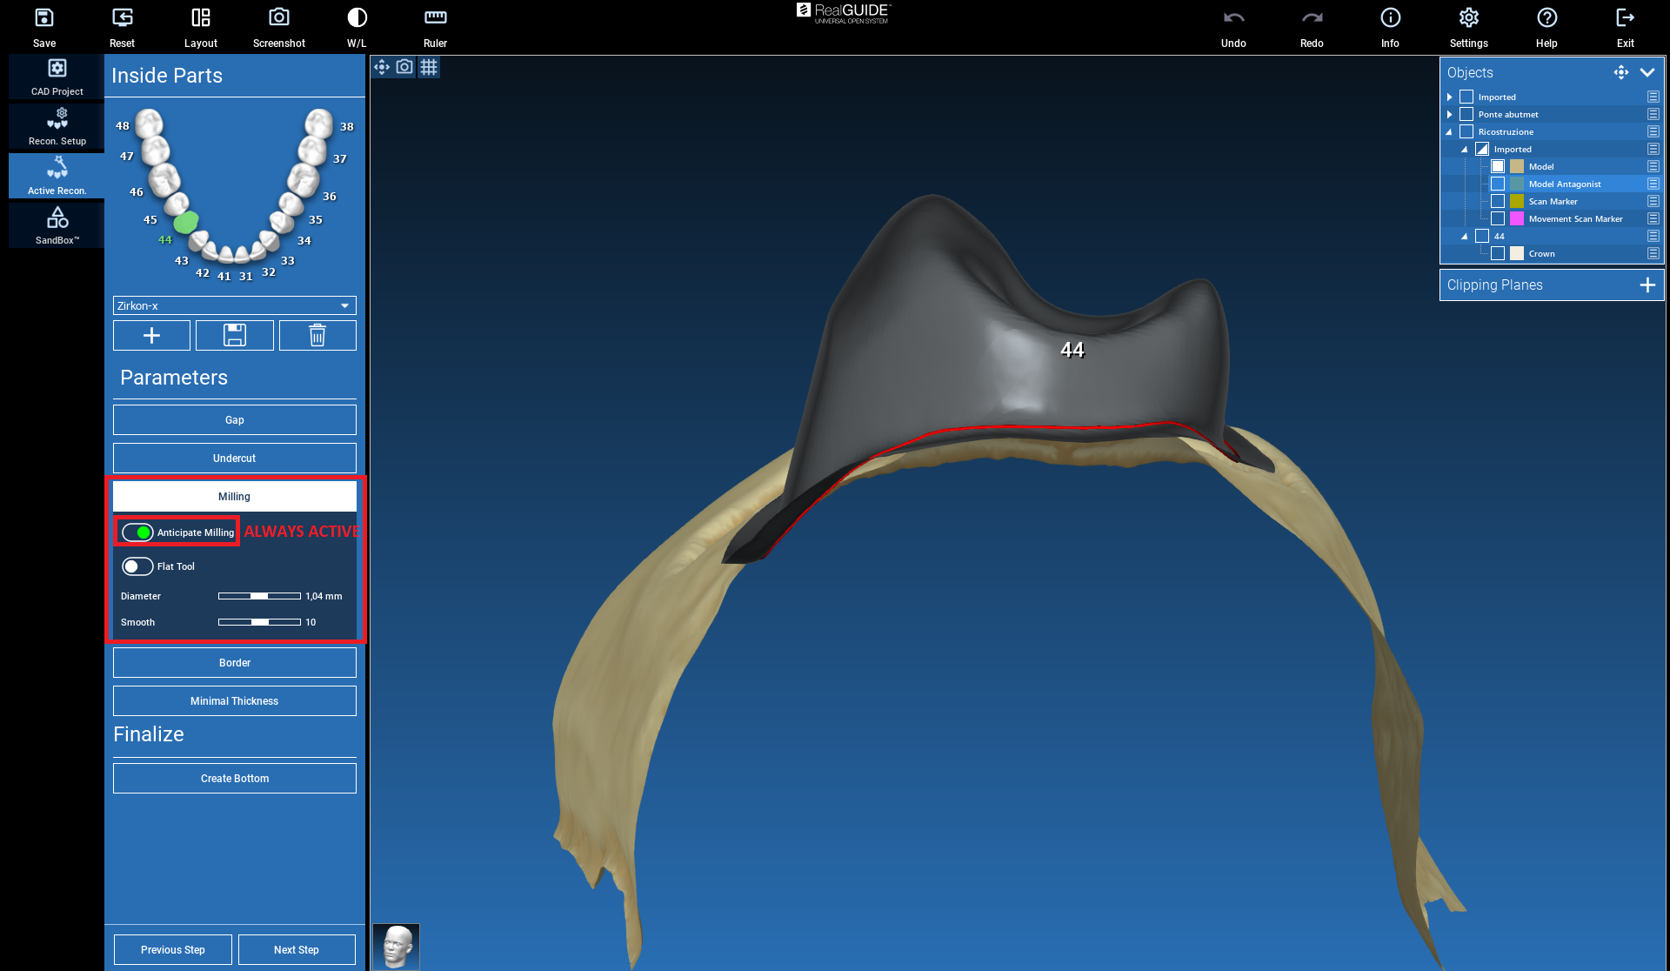The height and width of the screenshot is (971, 1670).
Task: Expand the Ponte abutmet tree node
Action: coord(1450,115)
